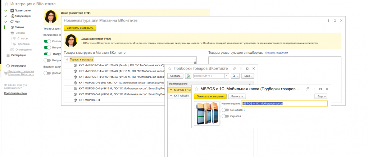Open Статусы section in sidebar
368x157 pixels.
point(23,38)
